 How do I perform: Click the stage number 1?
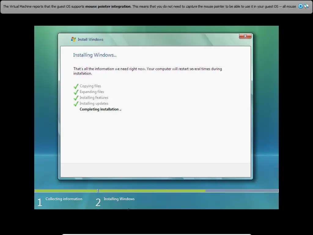pos(40,202)
